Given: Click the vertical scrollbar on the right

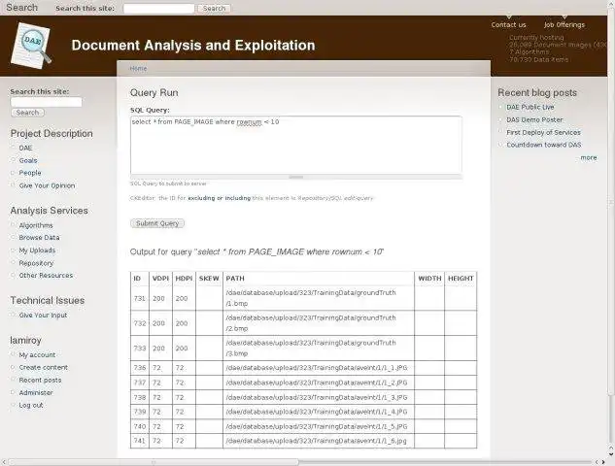Looking at the screenshot, I should (611, 204).
